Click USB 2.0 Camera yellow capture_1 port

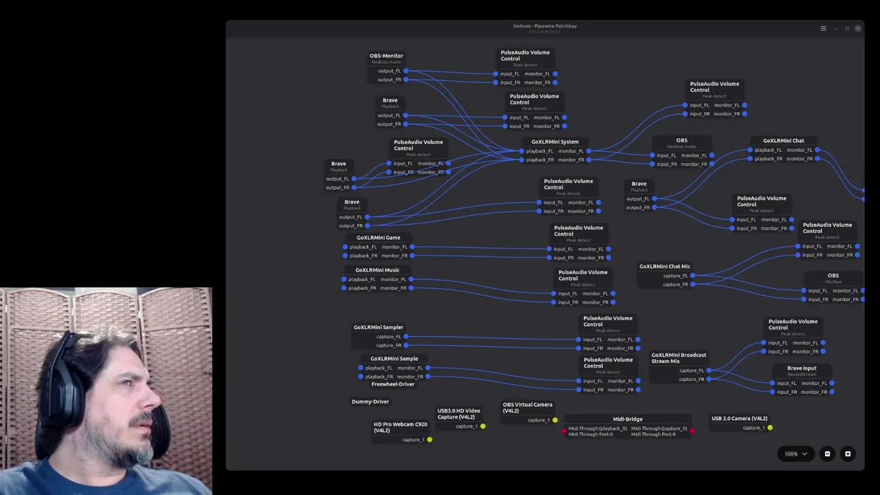[770, 428]
